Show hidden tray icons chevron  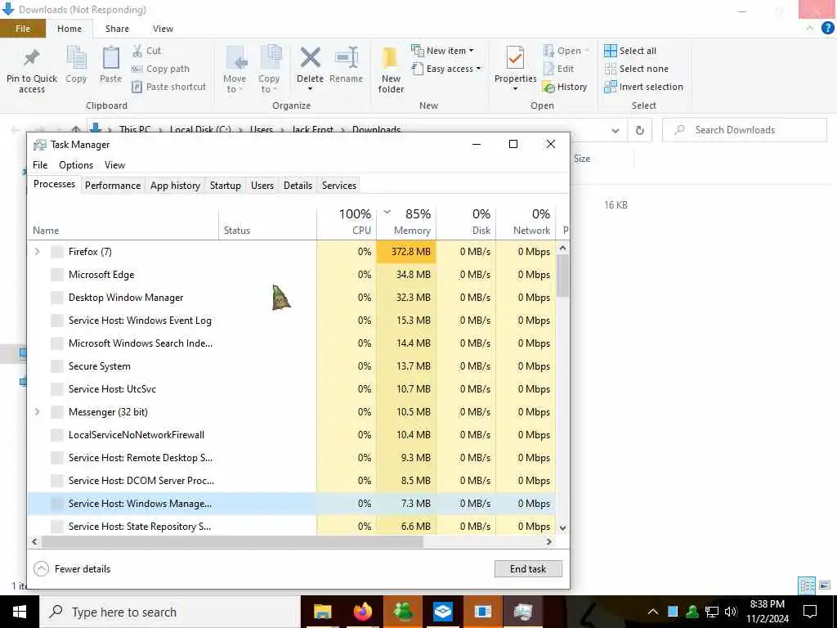click(652, 612)
